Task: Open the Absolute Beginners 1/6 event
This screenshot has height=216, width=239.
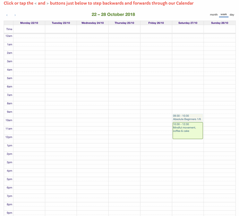Action: click(188, 118)
